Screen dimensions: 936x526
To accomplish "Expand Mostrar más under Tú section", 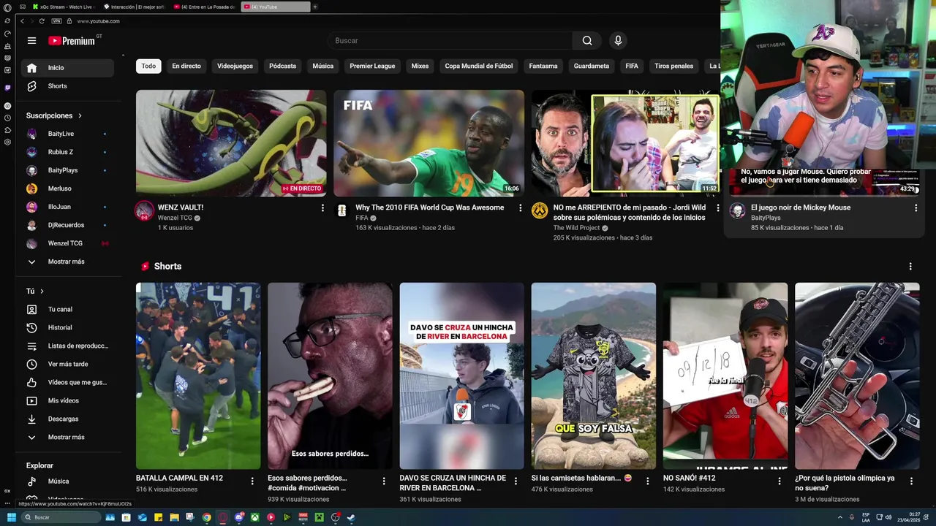I will 67,437.
